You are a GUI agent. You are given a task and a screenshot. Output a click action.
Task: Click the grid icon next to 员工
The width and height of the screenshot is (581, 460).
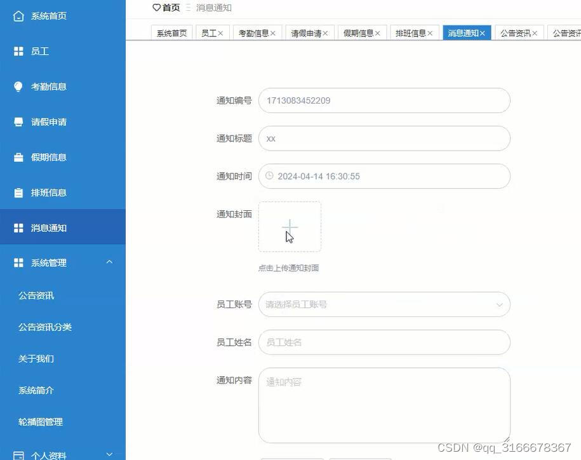point(18,51)
